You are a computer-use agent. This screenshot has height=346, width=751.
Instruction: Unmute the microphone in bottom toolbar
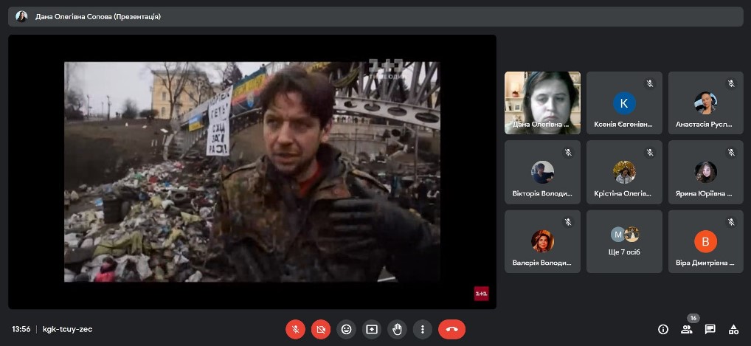coord(295,329)
